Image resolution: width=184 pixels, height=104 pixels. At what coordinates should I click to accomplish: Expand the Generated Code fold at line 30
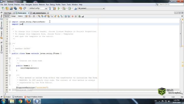pyautogui.click(x=10, y=90)
